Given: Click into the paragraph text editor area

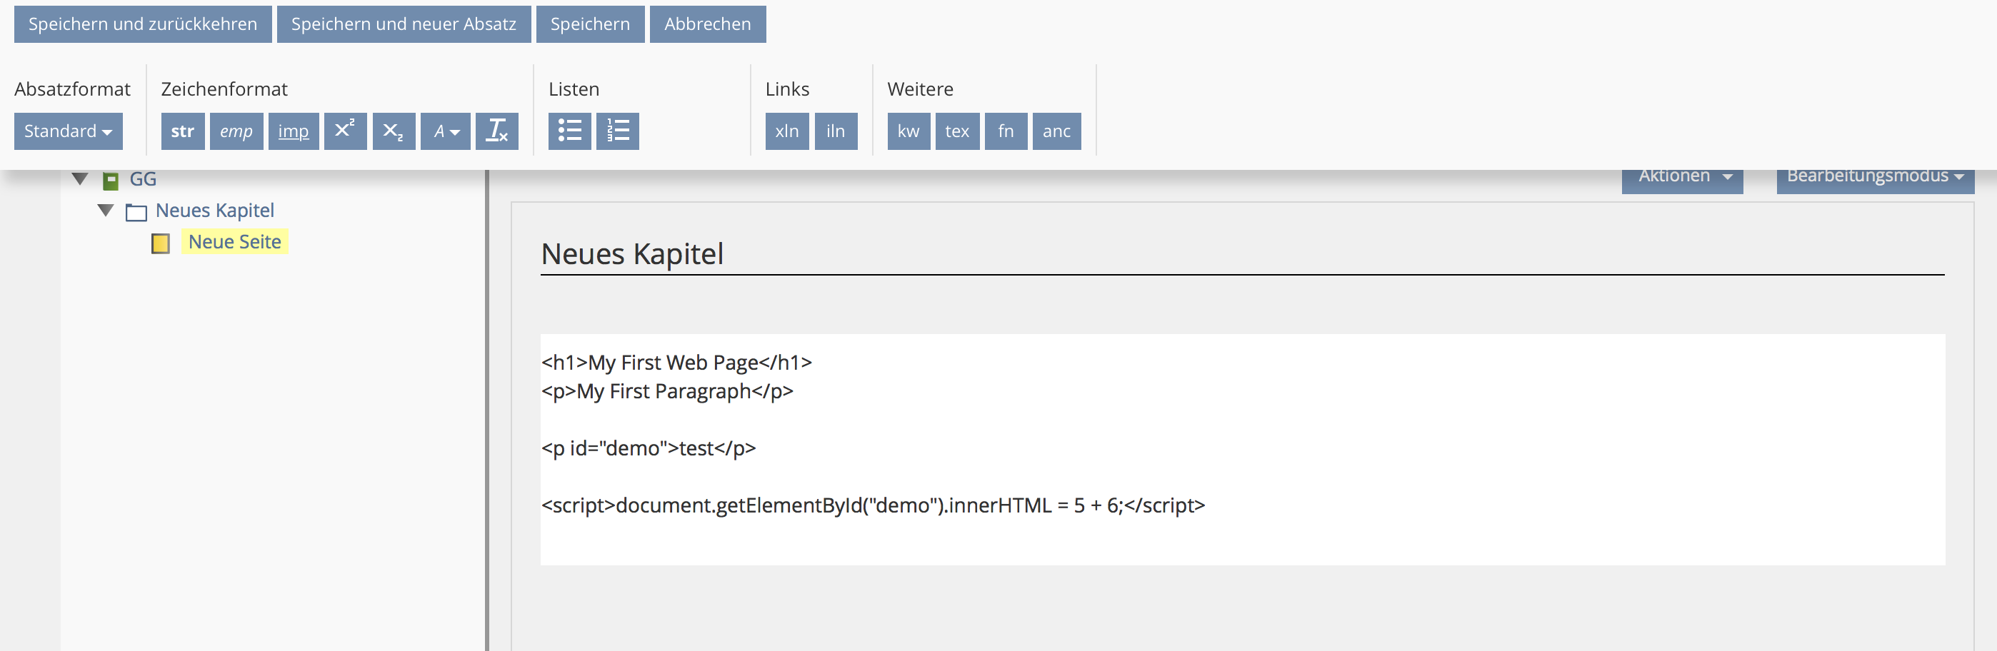Looking at the screenshot, I should [x=1241, y=449].
